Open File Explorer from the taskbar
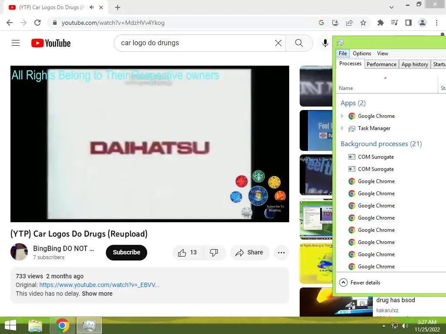Screen dimensions: 446x334 click(x=35, y=325)
